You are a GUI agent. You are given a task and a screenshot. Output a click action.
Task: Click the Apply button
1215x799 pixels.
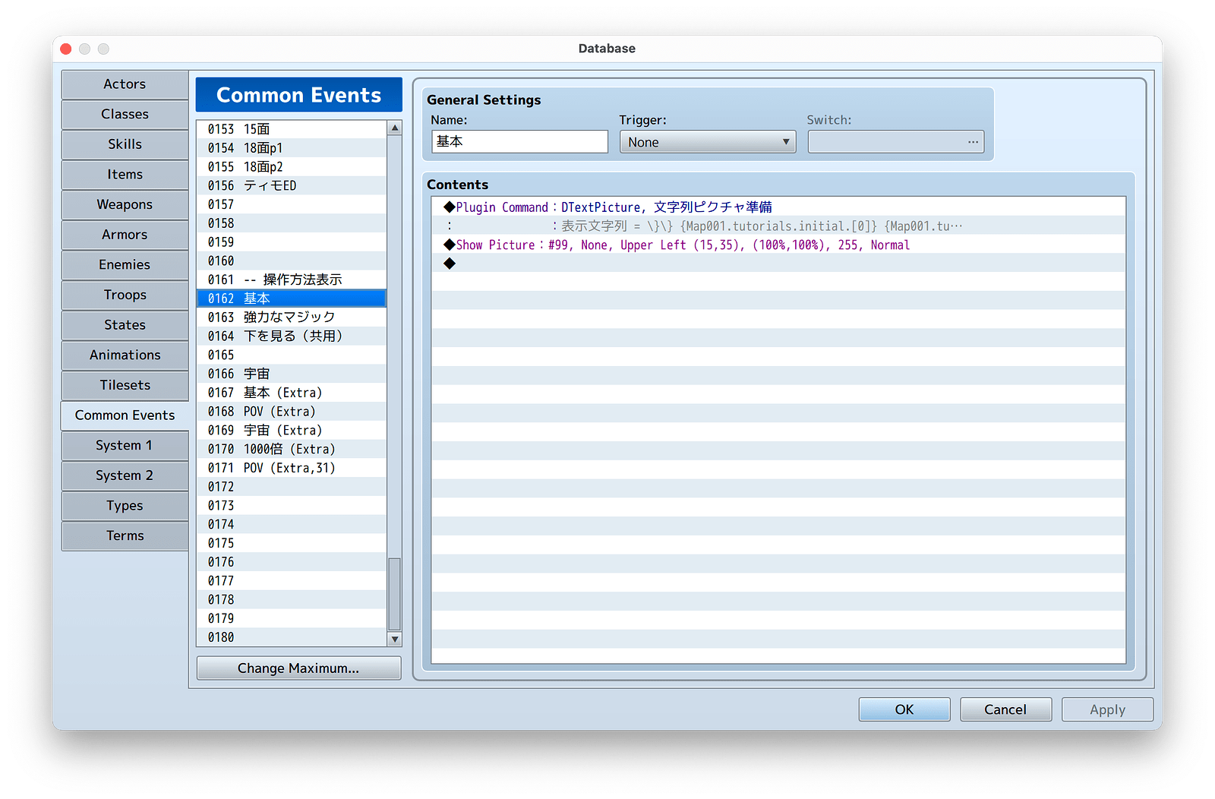click(1107, 709)
